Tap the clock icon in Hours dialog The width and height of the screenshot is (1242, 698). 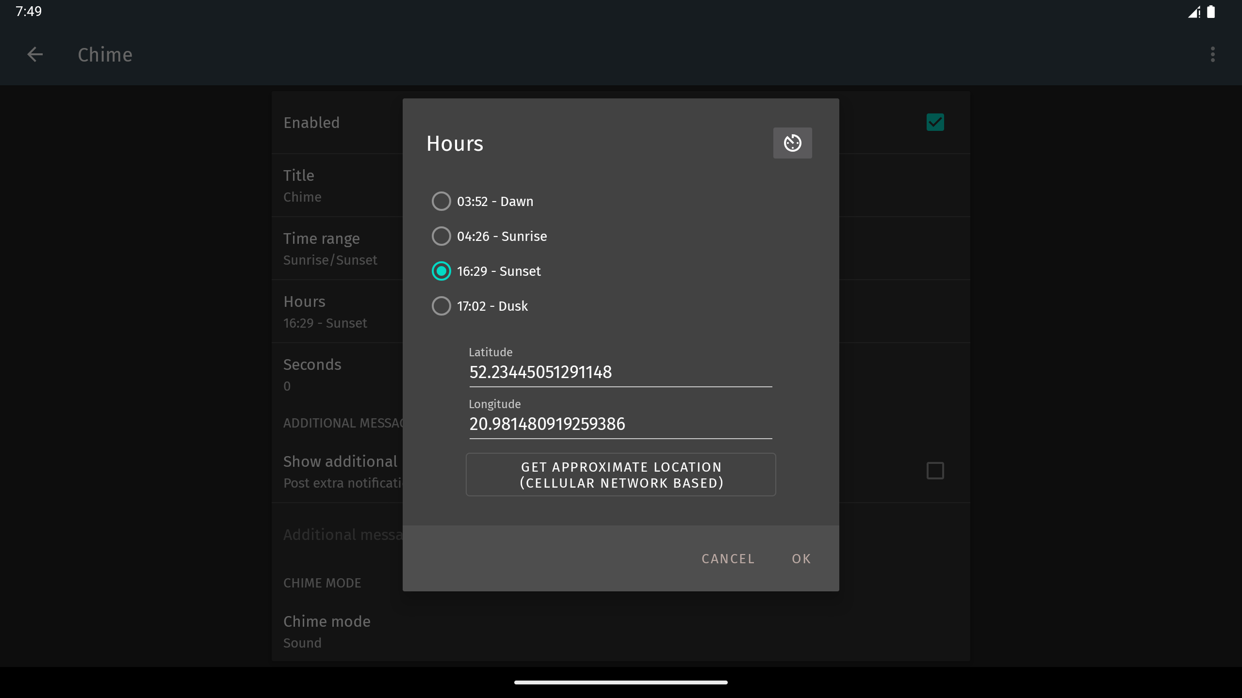point(792,143)
